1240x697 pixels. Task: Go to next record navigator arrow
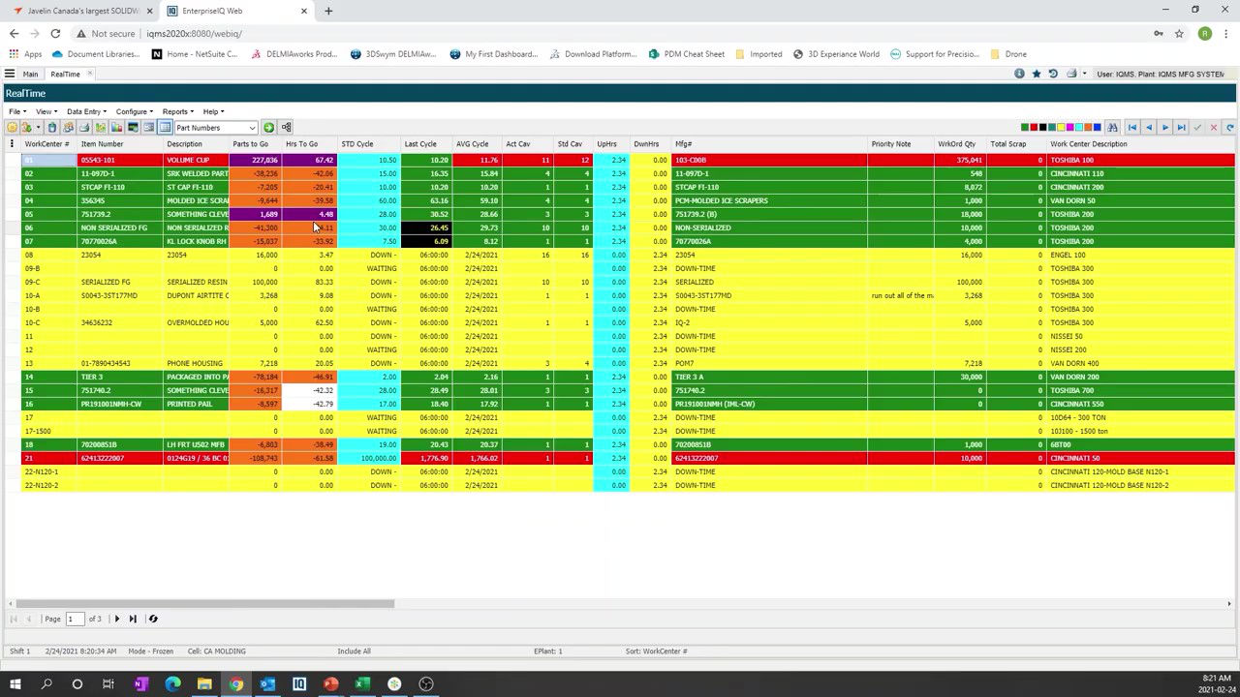1165,128
